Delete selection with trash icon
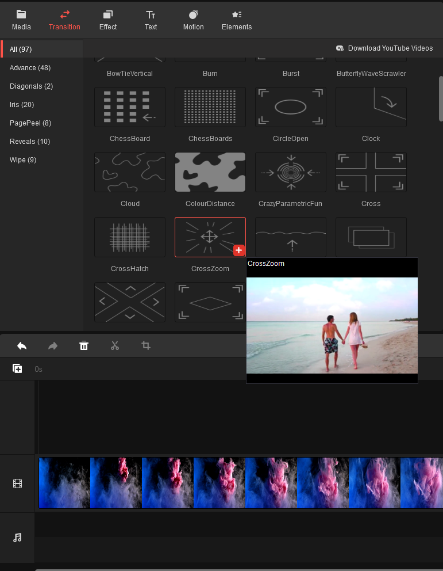443x571 pixels. 84,345
